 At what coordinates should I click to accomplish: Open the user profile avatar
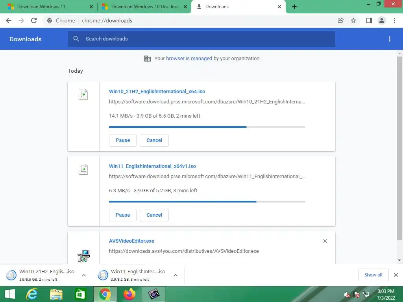click(382, 20)
